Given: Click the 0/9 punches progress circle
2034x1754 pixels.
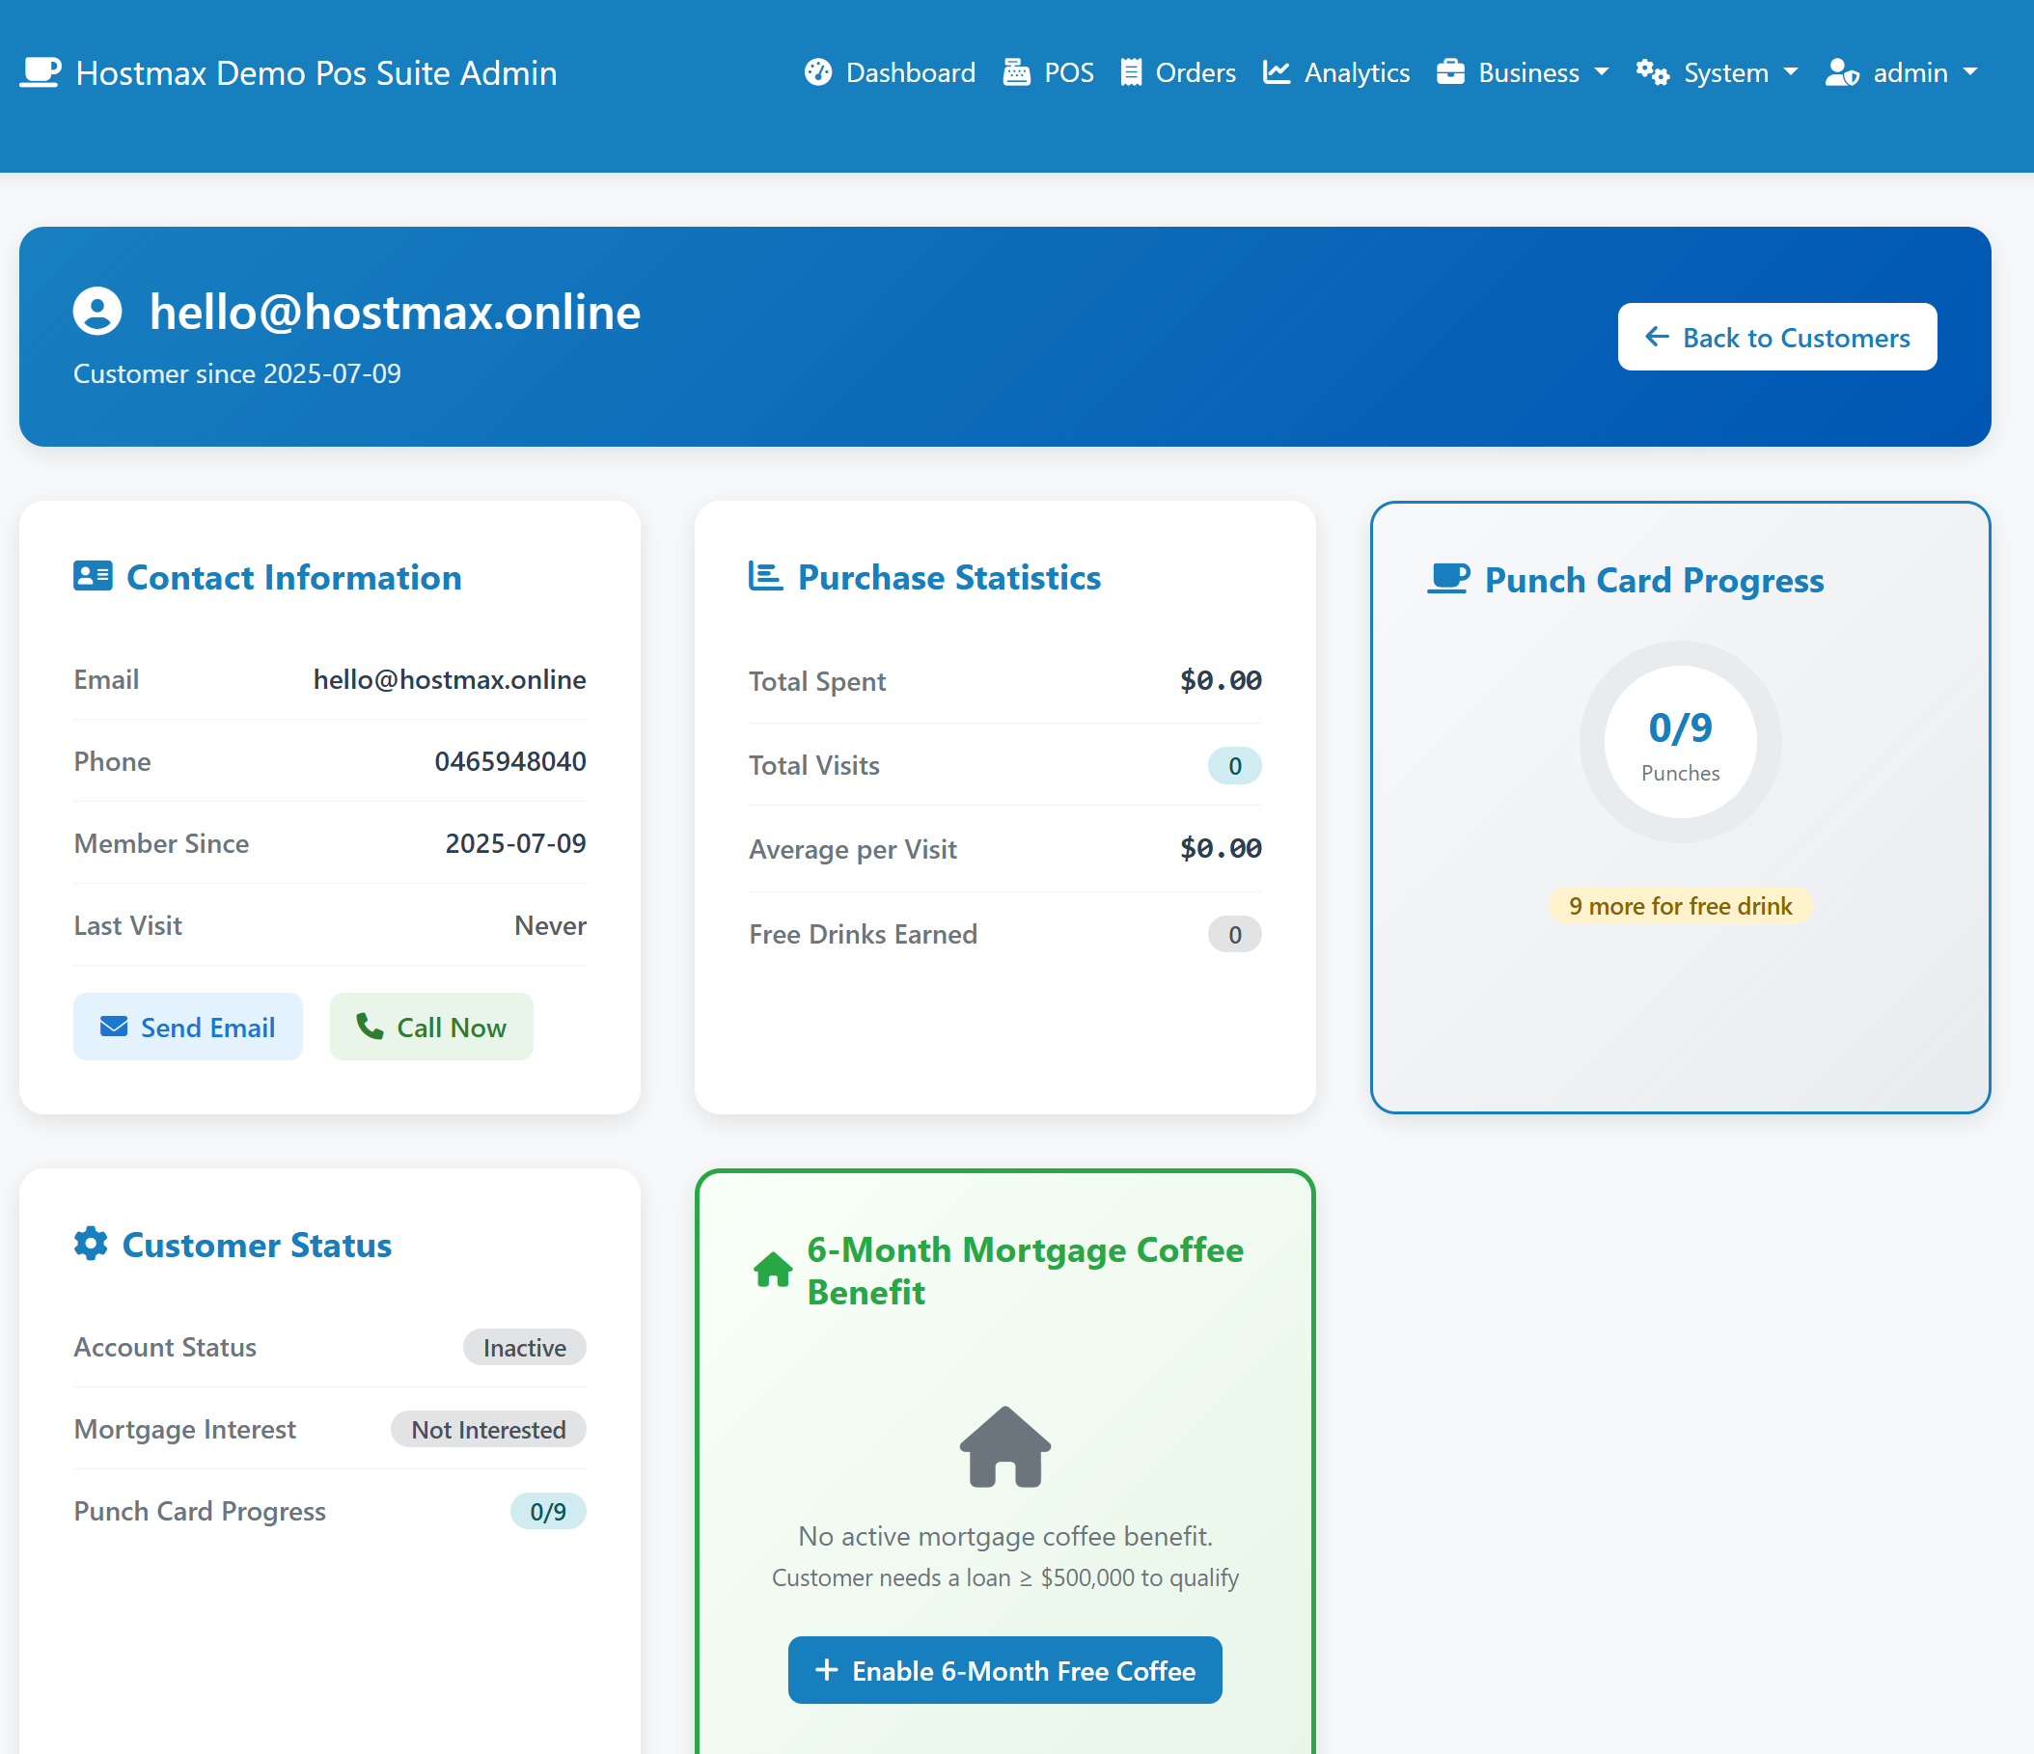Looking at the screenshot, I should click(1680, 743).
